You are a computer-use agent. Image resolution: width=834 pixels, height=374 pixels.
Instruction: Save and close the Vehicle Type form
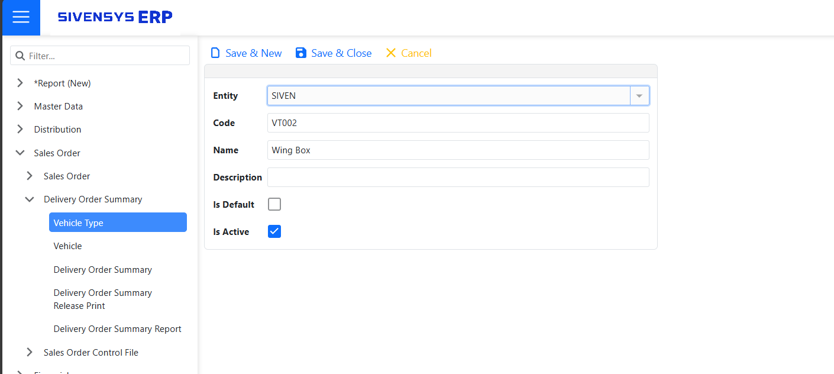point(334,53)
